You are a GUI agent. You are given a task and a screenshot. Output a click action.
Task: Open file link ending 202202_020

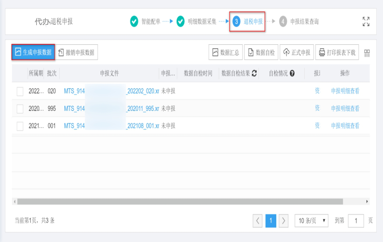pyautogui.click(x=111, y=91)
